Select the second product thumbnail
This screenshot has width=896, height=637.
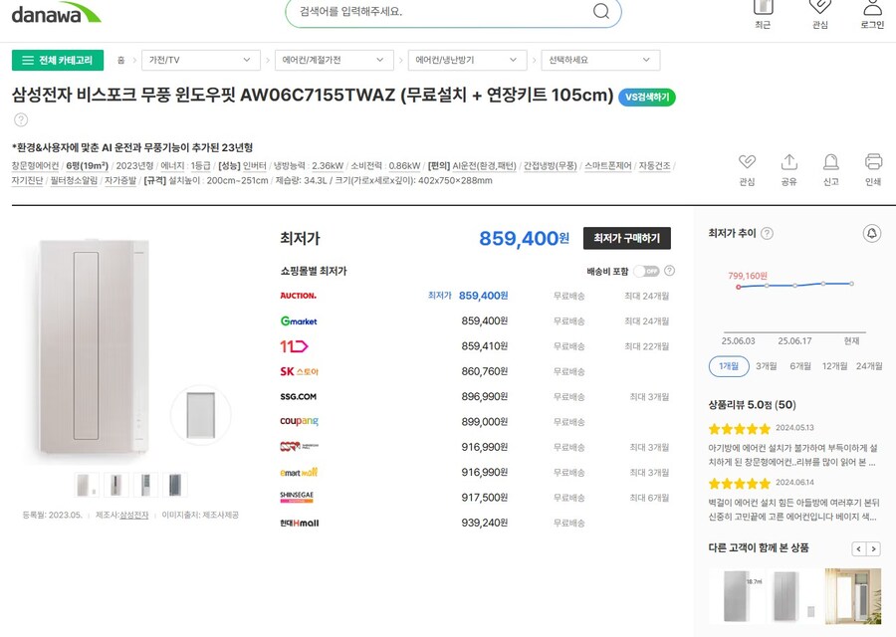(x=116, y=485)
